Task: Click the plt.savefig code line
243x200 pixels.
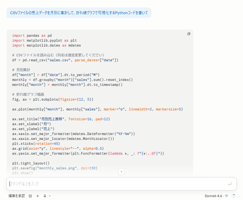Action: click(55, 168)
